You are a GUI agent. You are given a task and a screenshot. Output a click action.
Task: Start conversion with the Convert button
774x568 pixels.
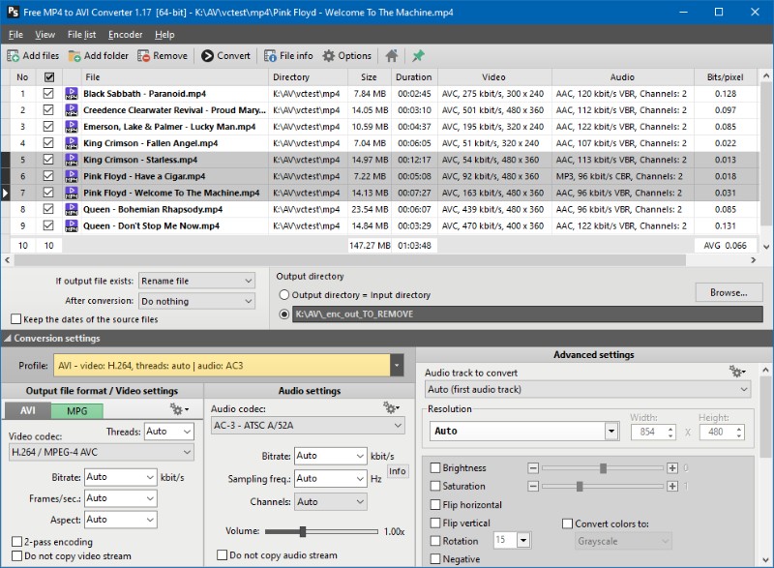[x=225, y=56]
